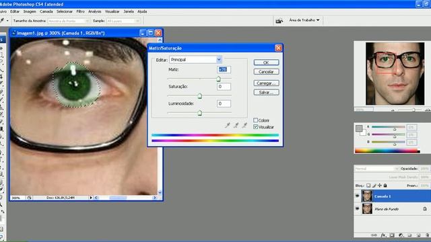431x242 pixels.
Task: Select the add-to-sample eyedropper in the dialog
Action: point(236,126)
